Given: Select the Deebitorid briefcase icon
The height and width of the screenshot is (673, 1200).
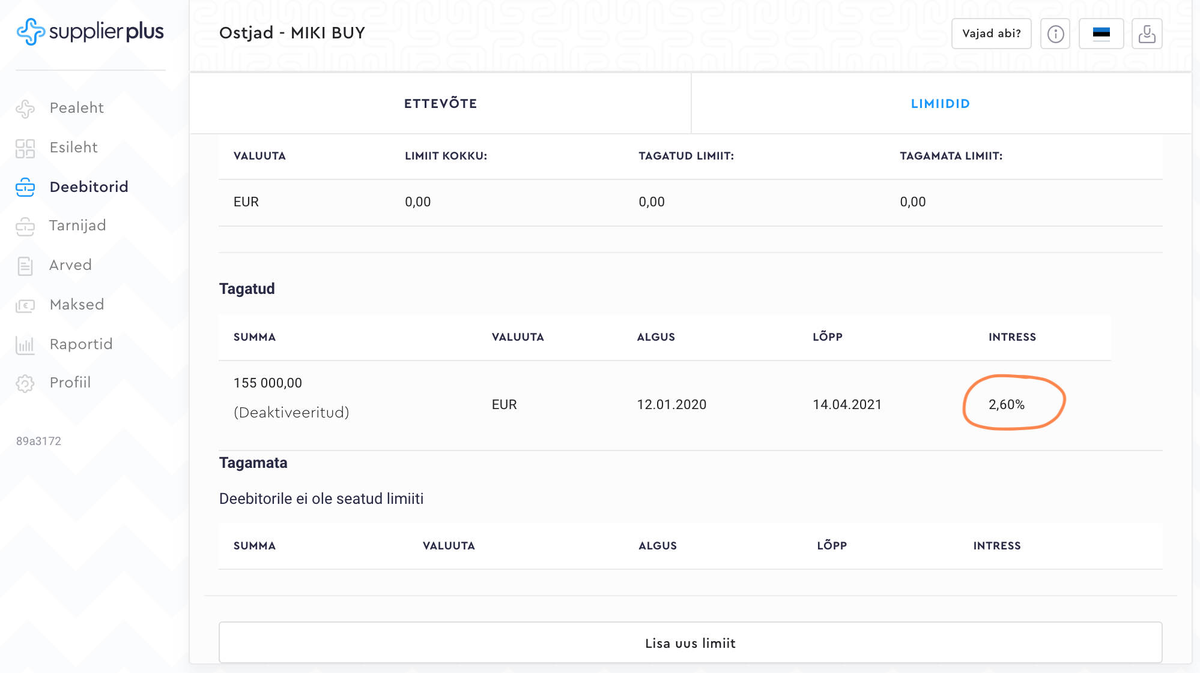Looking at the screenshot, I should click(25, 187).
